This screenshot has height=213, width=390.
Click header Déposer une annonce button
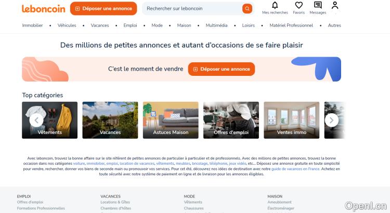pos(103,8)
